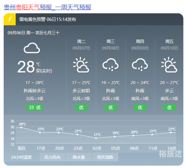186x168 pixels.
Task: Click the 周三 rain shower icon
Action: pyautogui.click(x=110, y=65)
